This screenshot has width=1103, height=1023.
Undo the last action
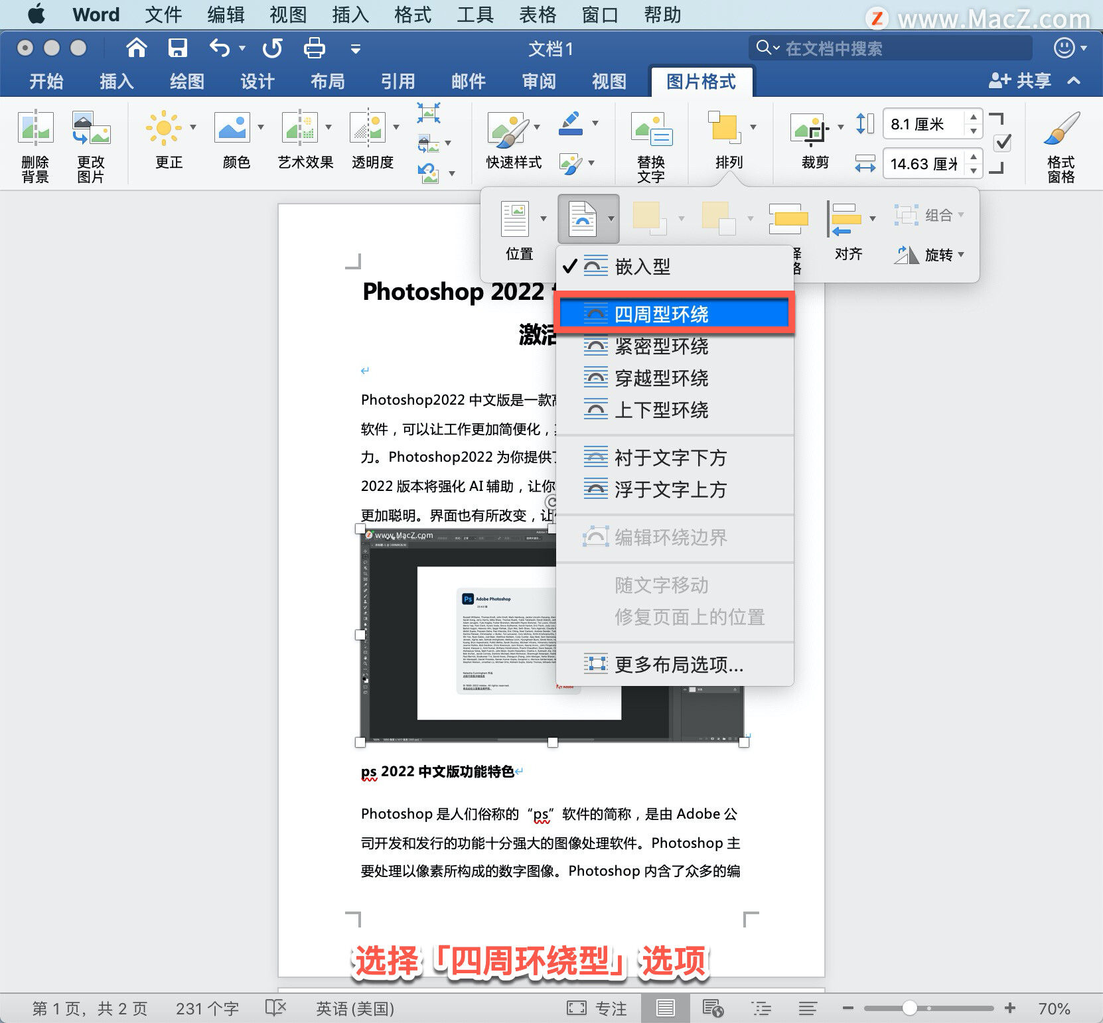(x=220, y=48)
